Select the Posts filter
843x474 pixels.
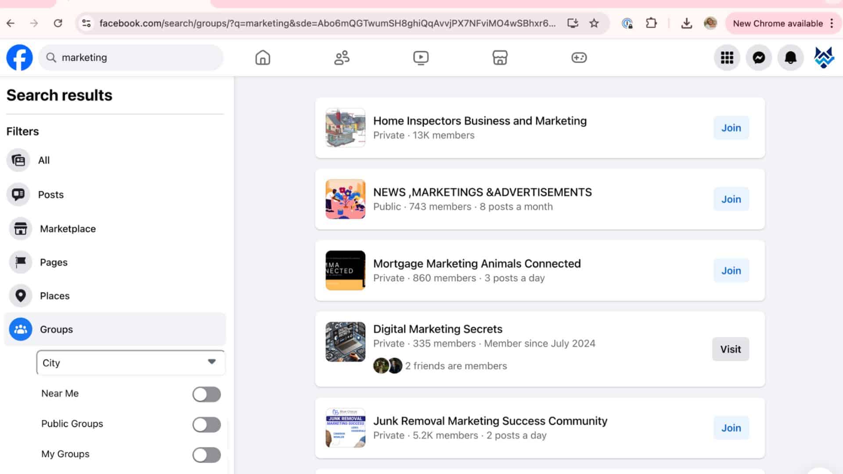[115, 194]
